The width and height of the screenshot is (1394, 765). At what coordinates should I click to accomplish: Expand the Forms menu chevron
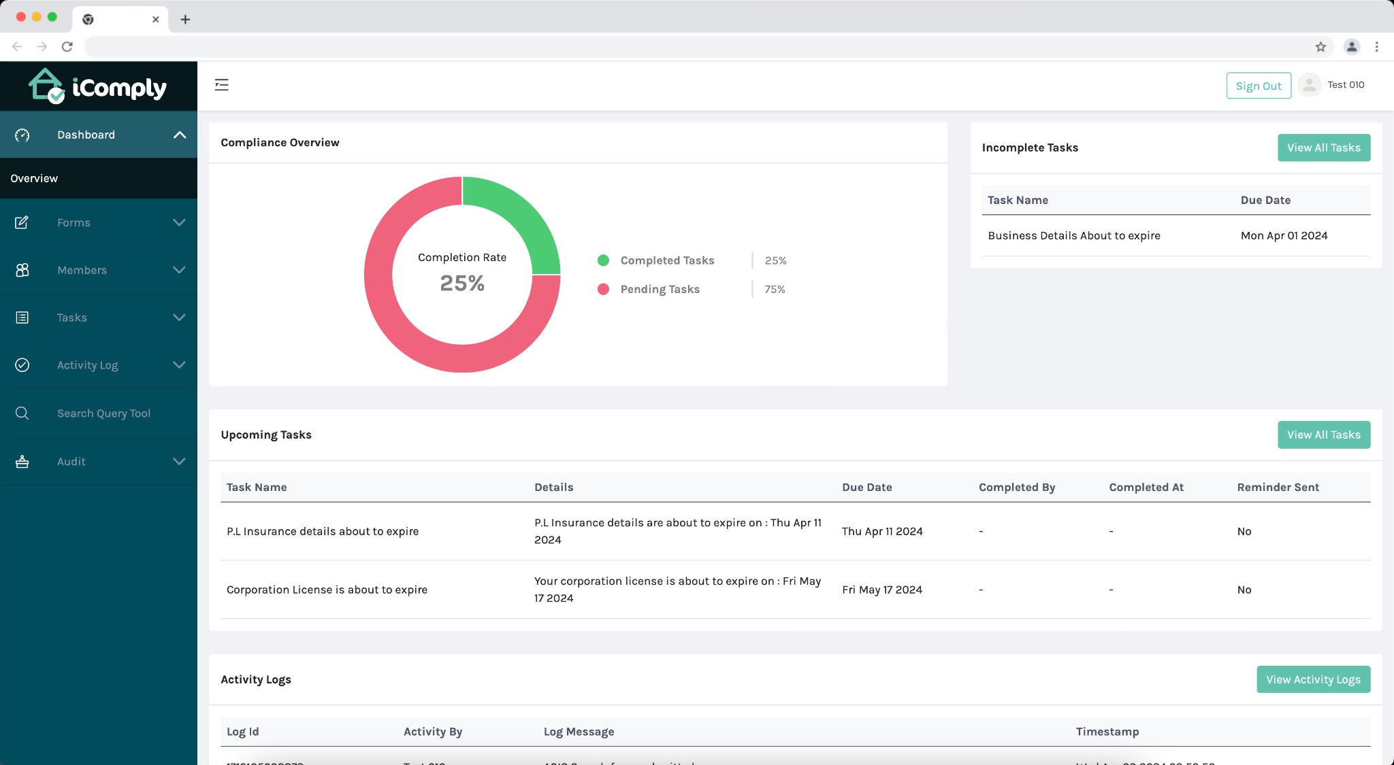click(179, 222)
